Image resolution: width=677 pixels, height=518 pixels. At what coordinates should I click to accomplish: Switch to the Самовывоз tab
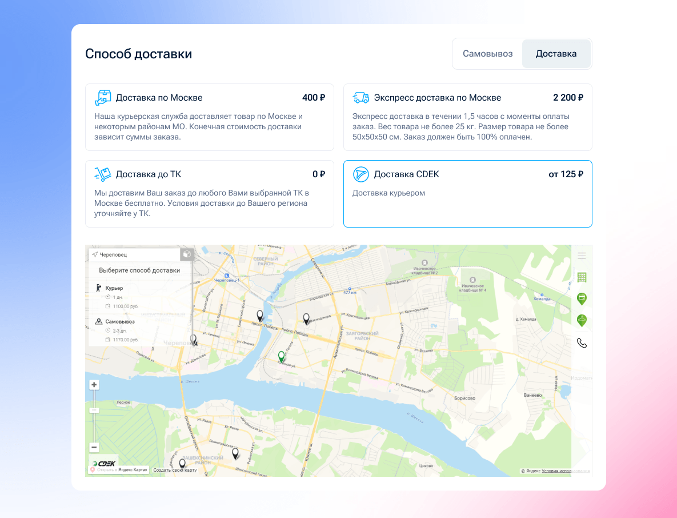tap(487, 54)
